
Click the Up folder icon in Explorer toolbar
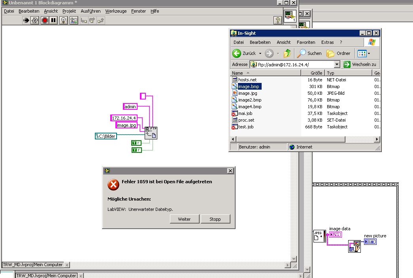(287, 53)
